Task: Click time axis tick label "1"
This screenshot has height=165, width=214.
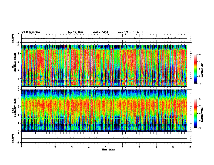Action: [x=38, y=147]
